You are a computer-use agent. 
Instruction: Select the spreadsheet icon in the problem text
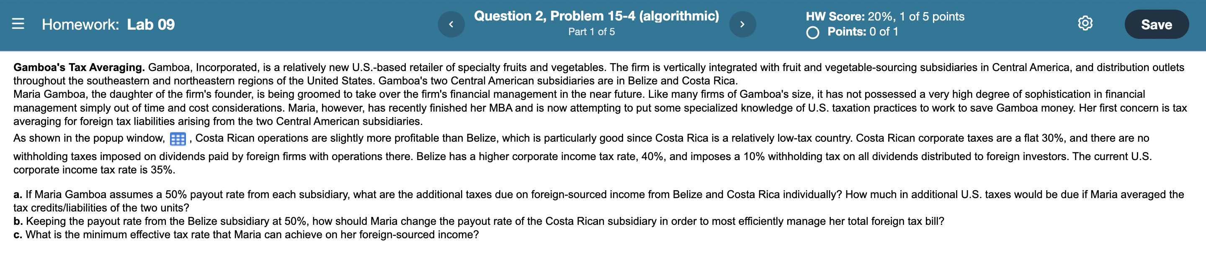(179, 139)
